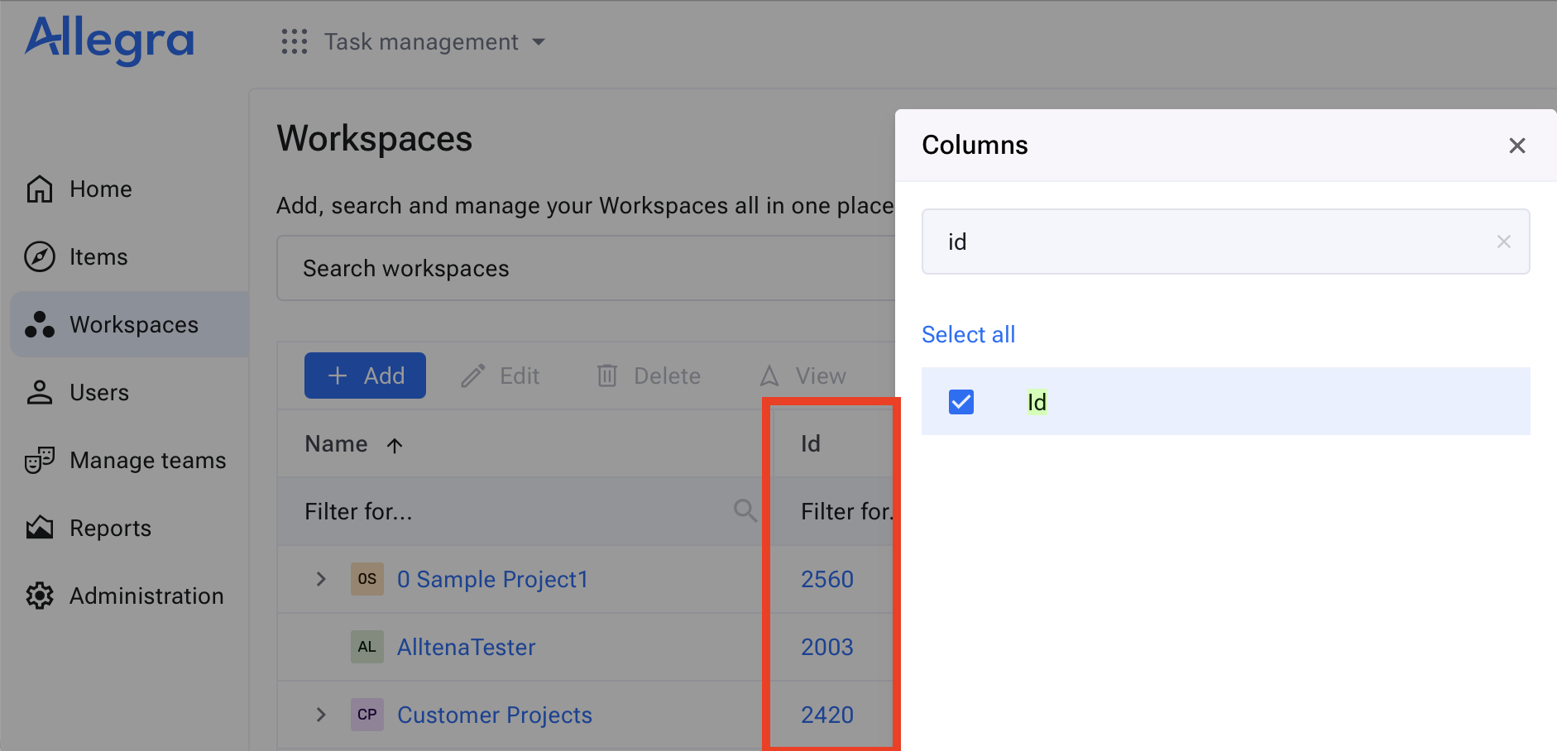Uncheck the Id column checkbox
Image resolution: width=1557 pixels, height=751 pixels.
961,401
